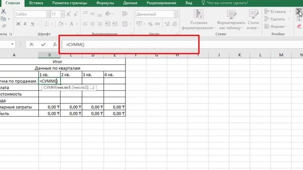Increase indent icon

pos(115,24)
